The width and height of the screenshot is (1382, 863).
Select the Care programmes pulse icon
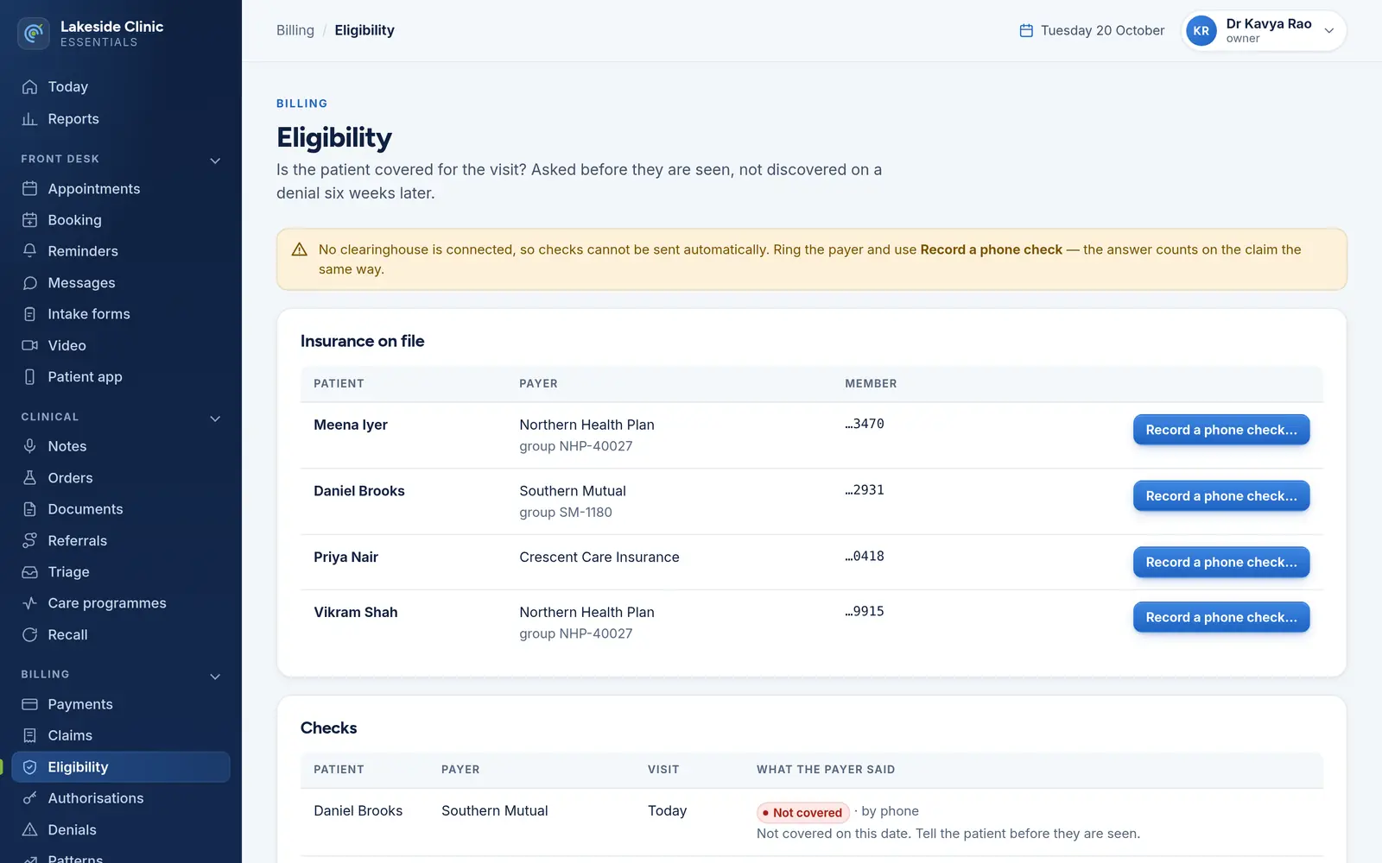(x=29, y=603)
